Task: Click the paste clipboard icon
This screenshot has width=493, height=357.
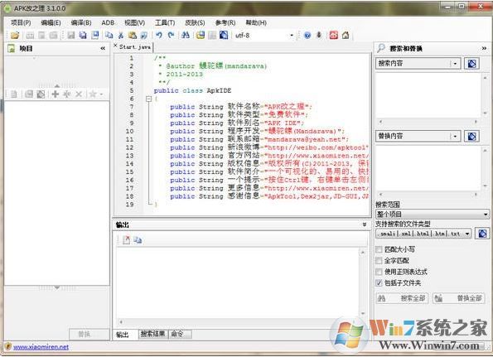Action: click(x=133, y=35)
